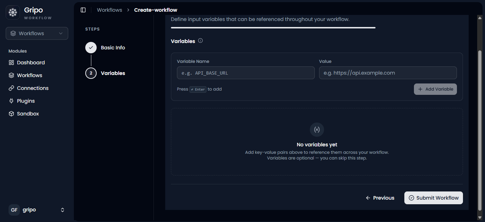Click the Gripo logo icon

(x=13, y=12)
